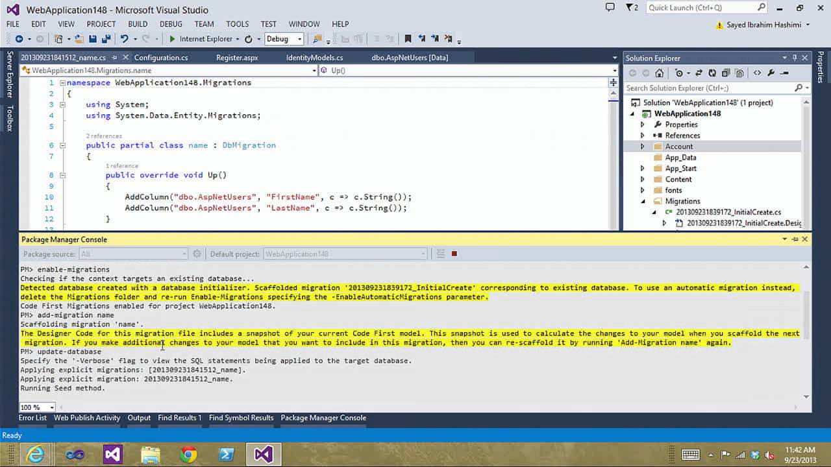Click the New Project toolbar icon
This screenshot has height=467, width=831.
pyautogui.click(x=59, y=39)
